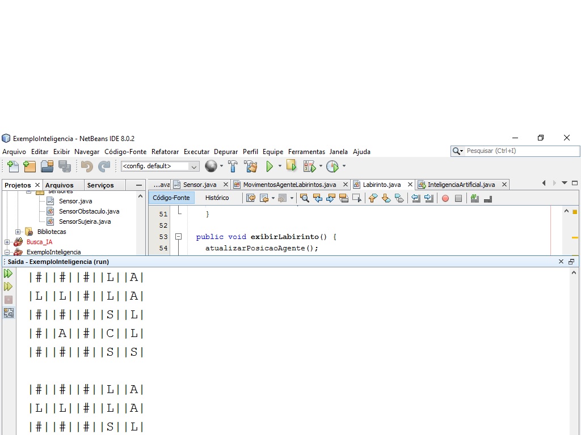Open the Refatorar menu
Image resolution: width=581 pixels, height=435 pixels.
[x=165, y=152]
